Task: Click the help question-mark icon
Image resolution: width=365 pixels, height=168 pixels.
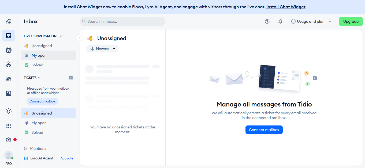Action: point(267,21)
